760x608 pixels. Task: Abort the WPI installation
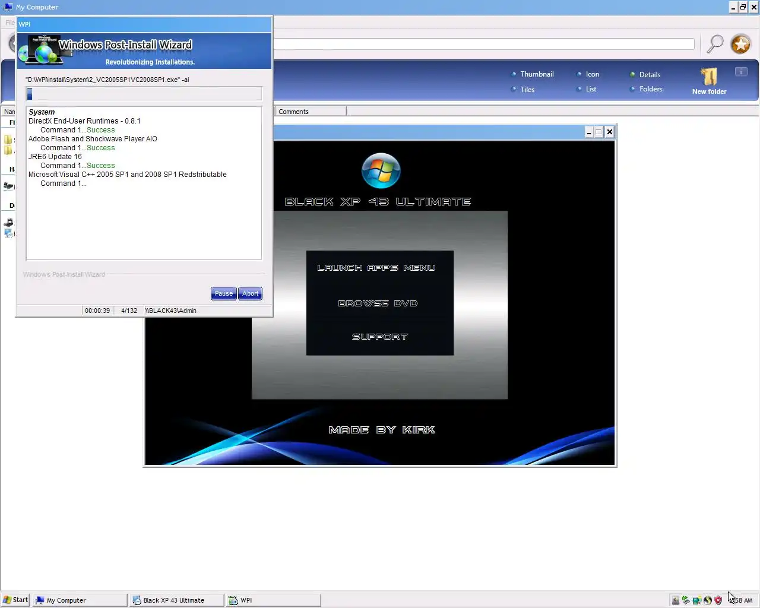point(250,293)
